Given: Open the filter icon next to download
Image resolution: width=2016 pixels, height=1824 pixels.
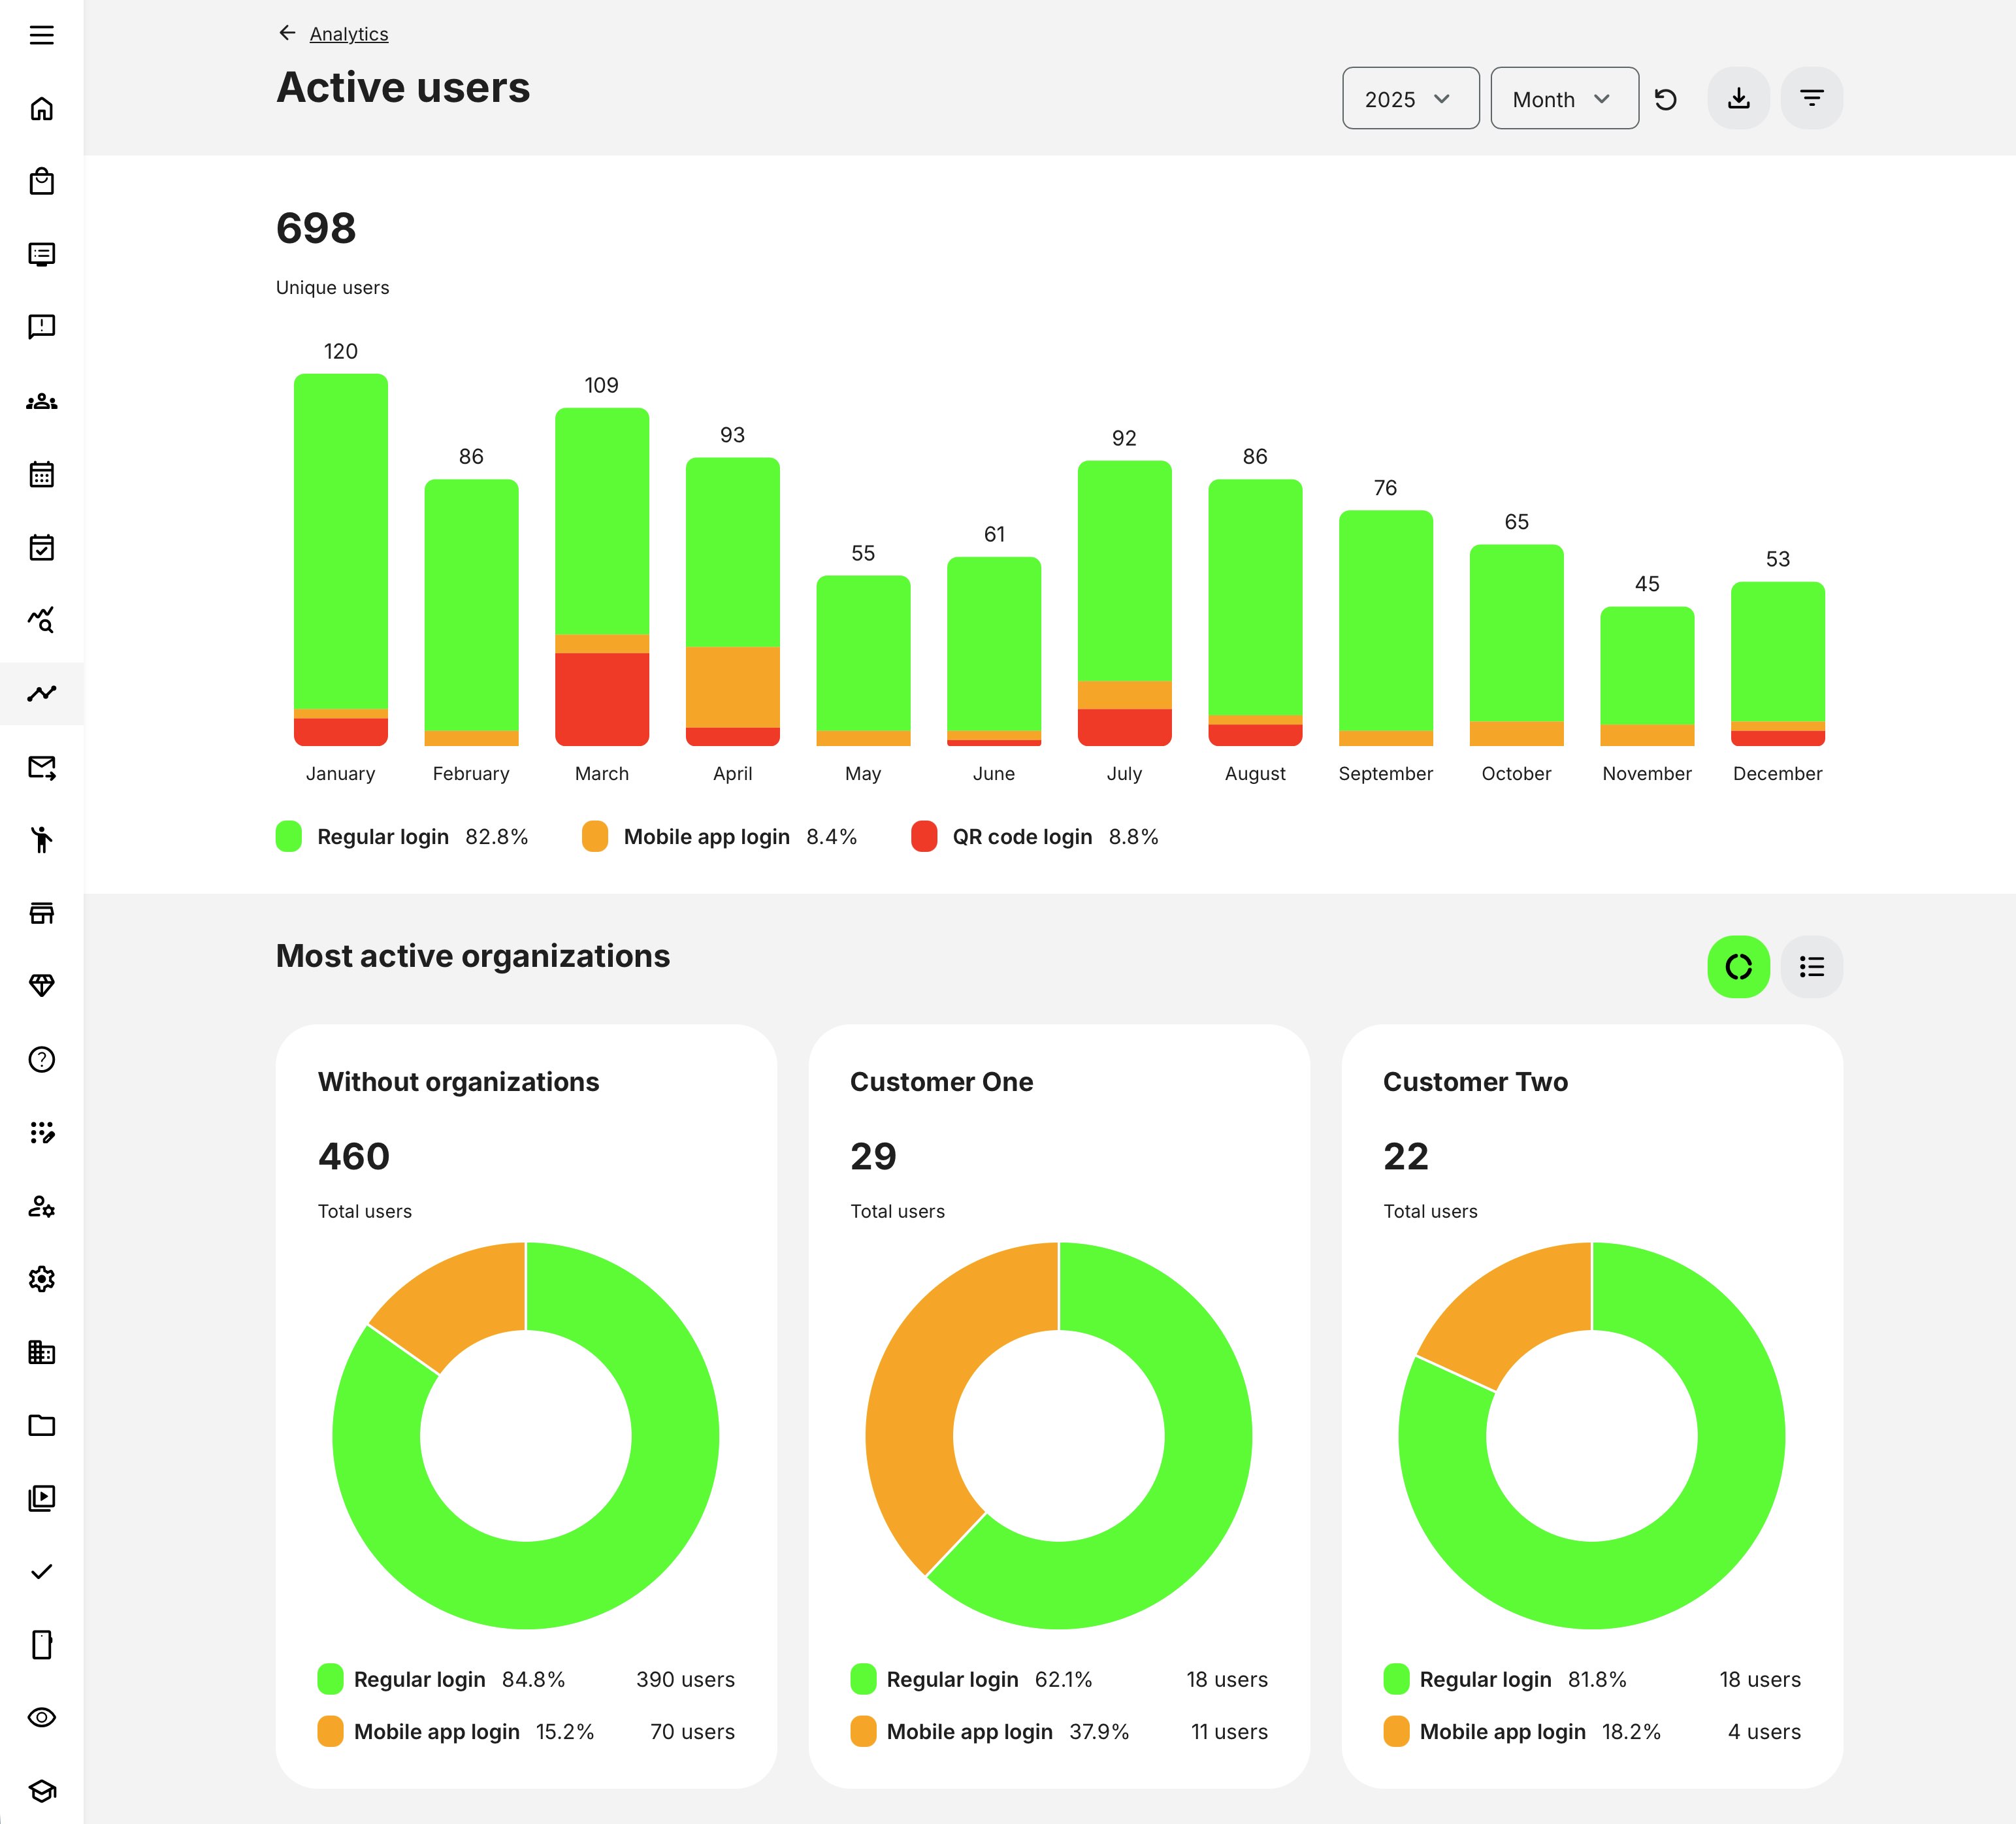Looking at the screenshot, I should [x=1812, y=98].
